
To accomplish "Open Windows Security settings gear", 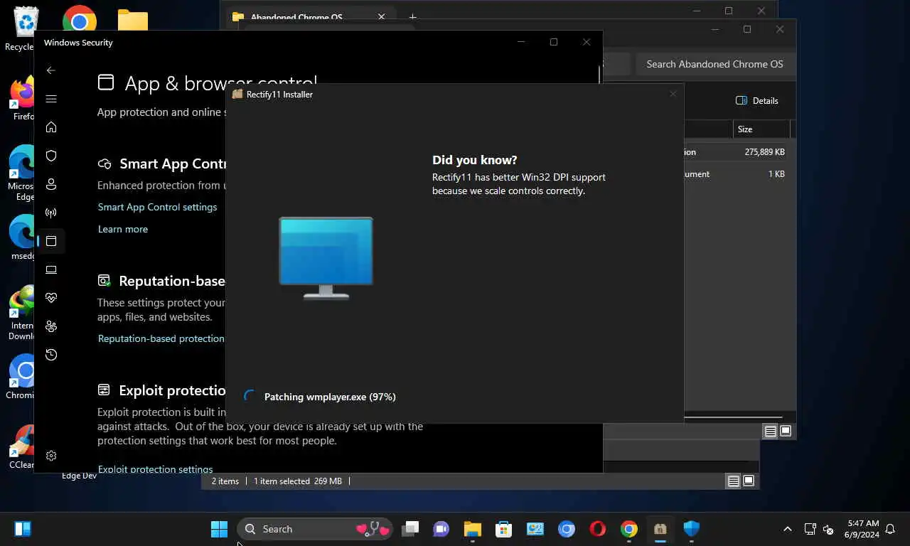I will (x=50, y=456).
